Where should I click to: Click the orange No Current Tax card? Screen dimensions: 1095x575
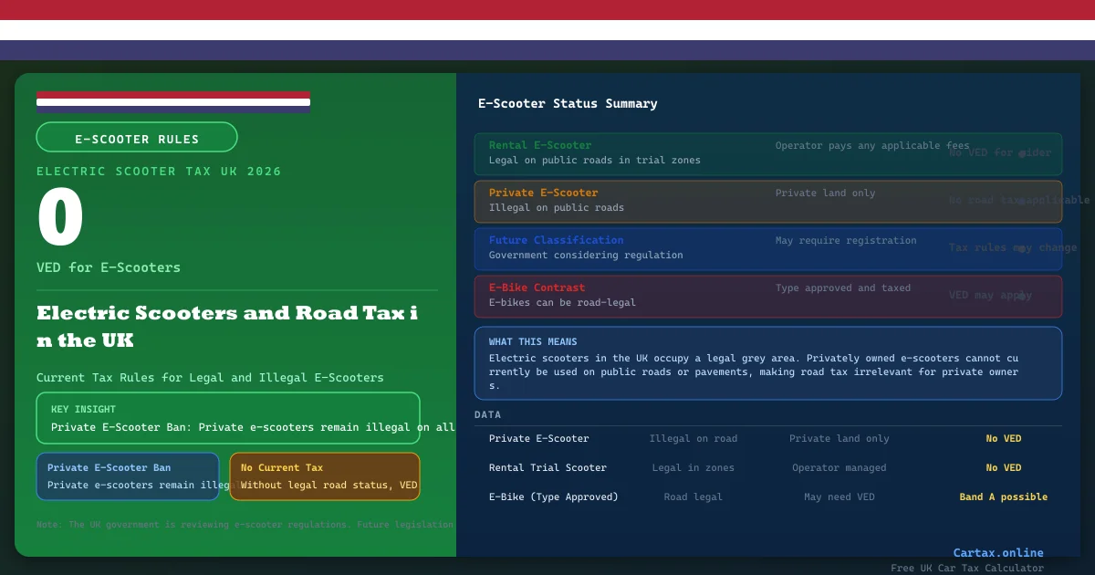[324, 476]
